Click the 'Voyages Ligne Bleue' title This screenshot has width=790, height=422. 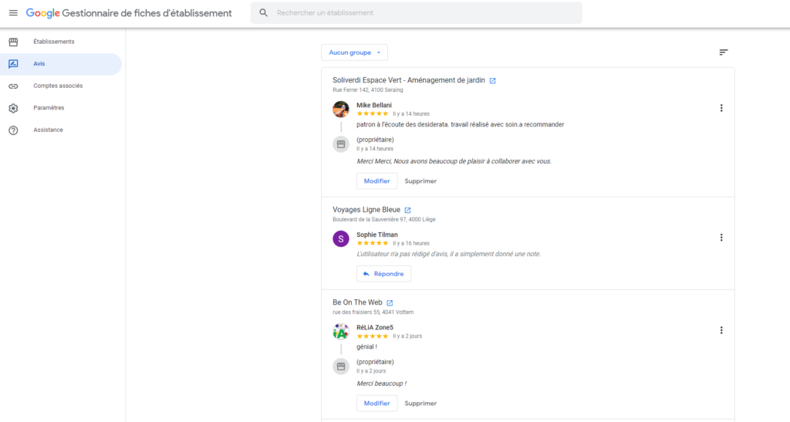366,210
